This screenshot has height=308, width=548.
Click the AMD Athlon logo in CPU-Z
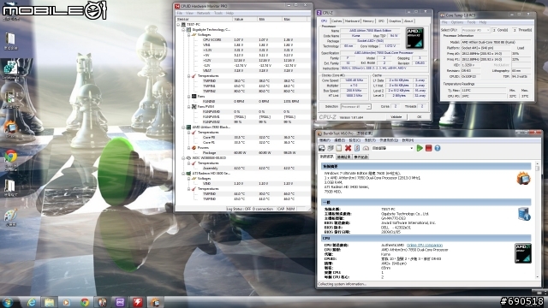(x=414, y=38)
